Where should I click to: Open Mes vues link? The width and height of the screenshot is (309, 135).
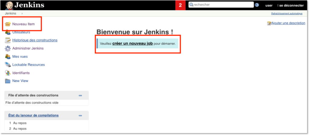(20, 57)
